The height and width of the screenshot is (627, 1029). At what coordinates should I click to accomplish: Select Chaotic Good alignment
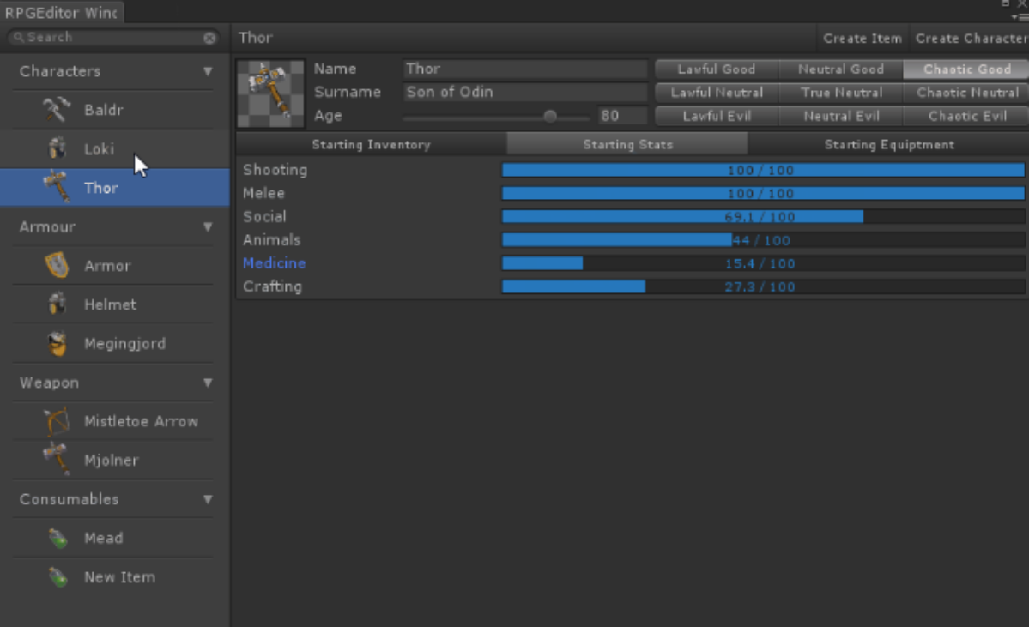(966, 69)
